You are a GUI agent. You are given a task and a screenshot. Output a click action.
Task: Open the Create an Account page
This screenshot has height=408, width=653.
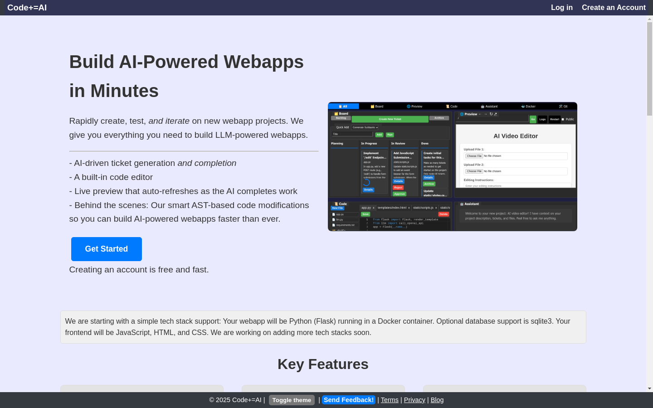coord(614,8)
